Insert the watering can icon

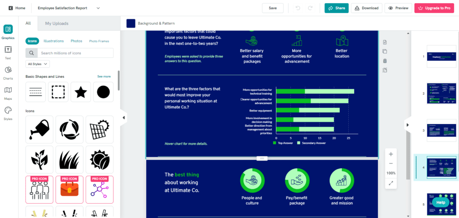(x=39, y=129)
